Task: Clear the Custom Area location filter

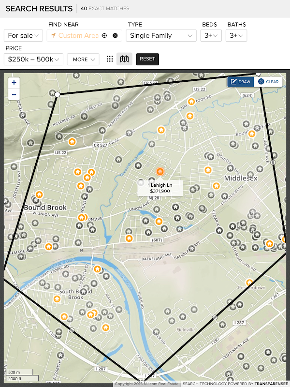Action: click(115, 35)
